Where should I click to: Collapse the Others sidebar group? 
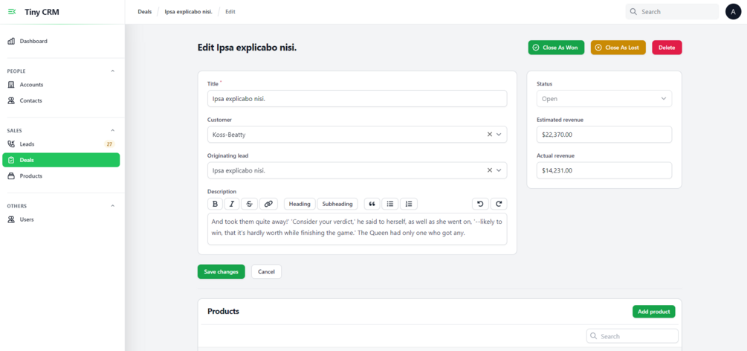(x=113, y=206)
